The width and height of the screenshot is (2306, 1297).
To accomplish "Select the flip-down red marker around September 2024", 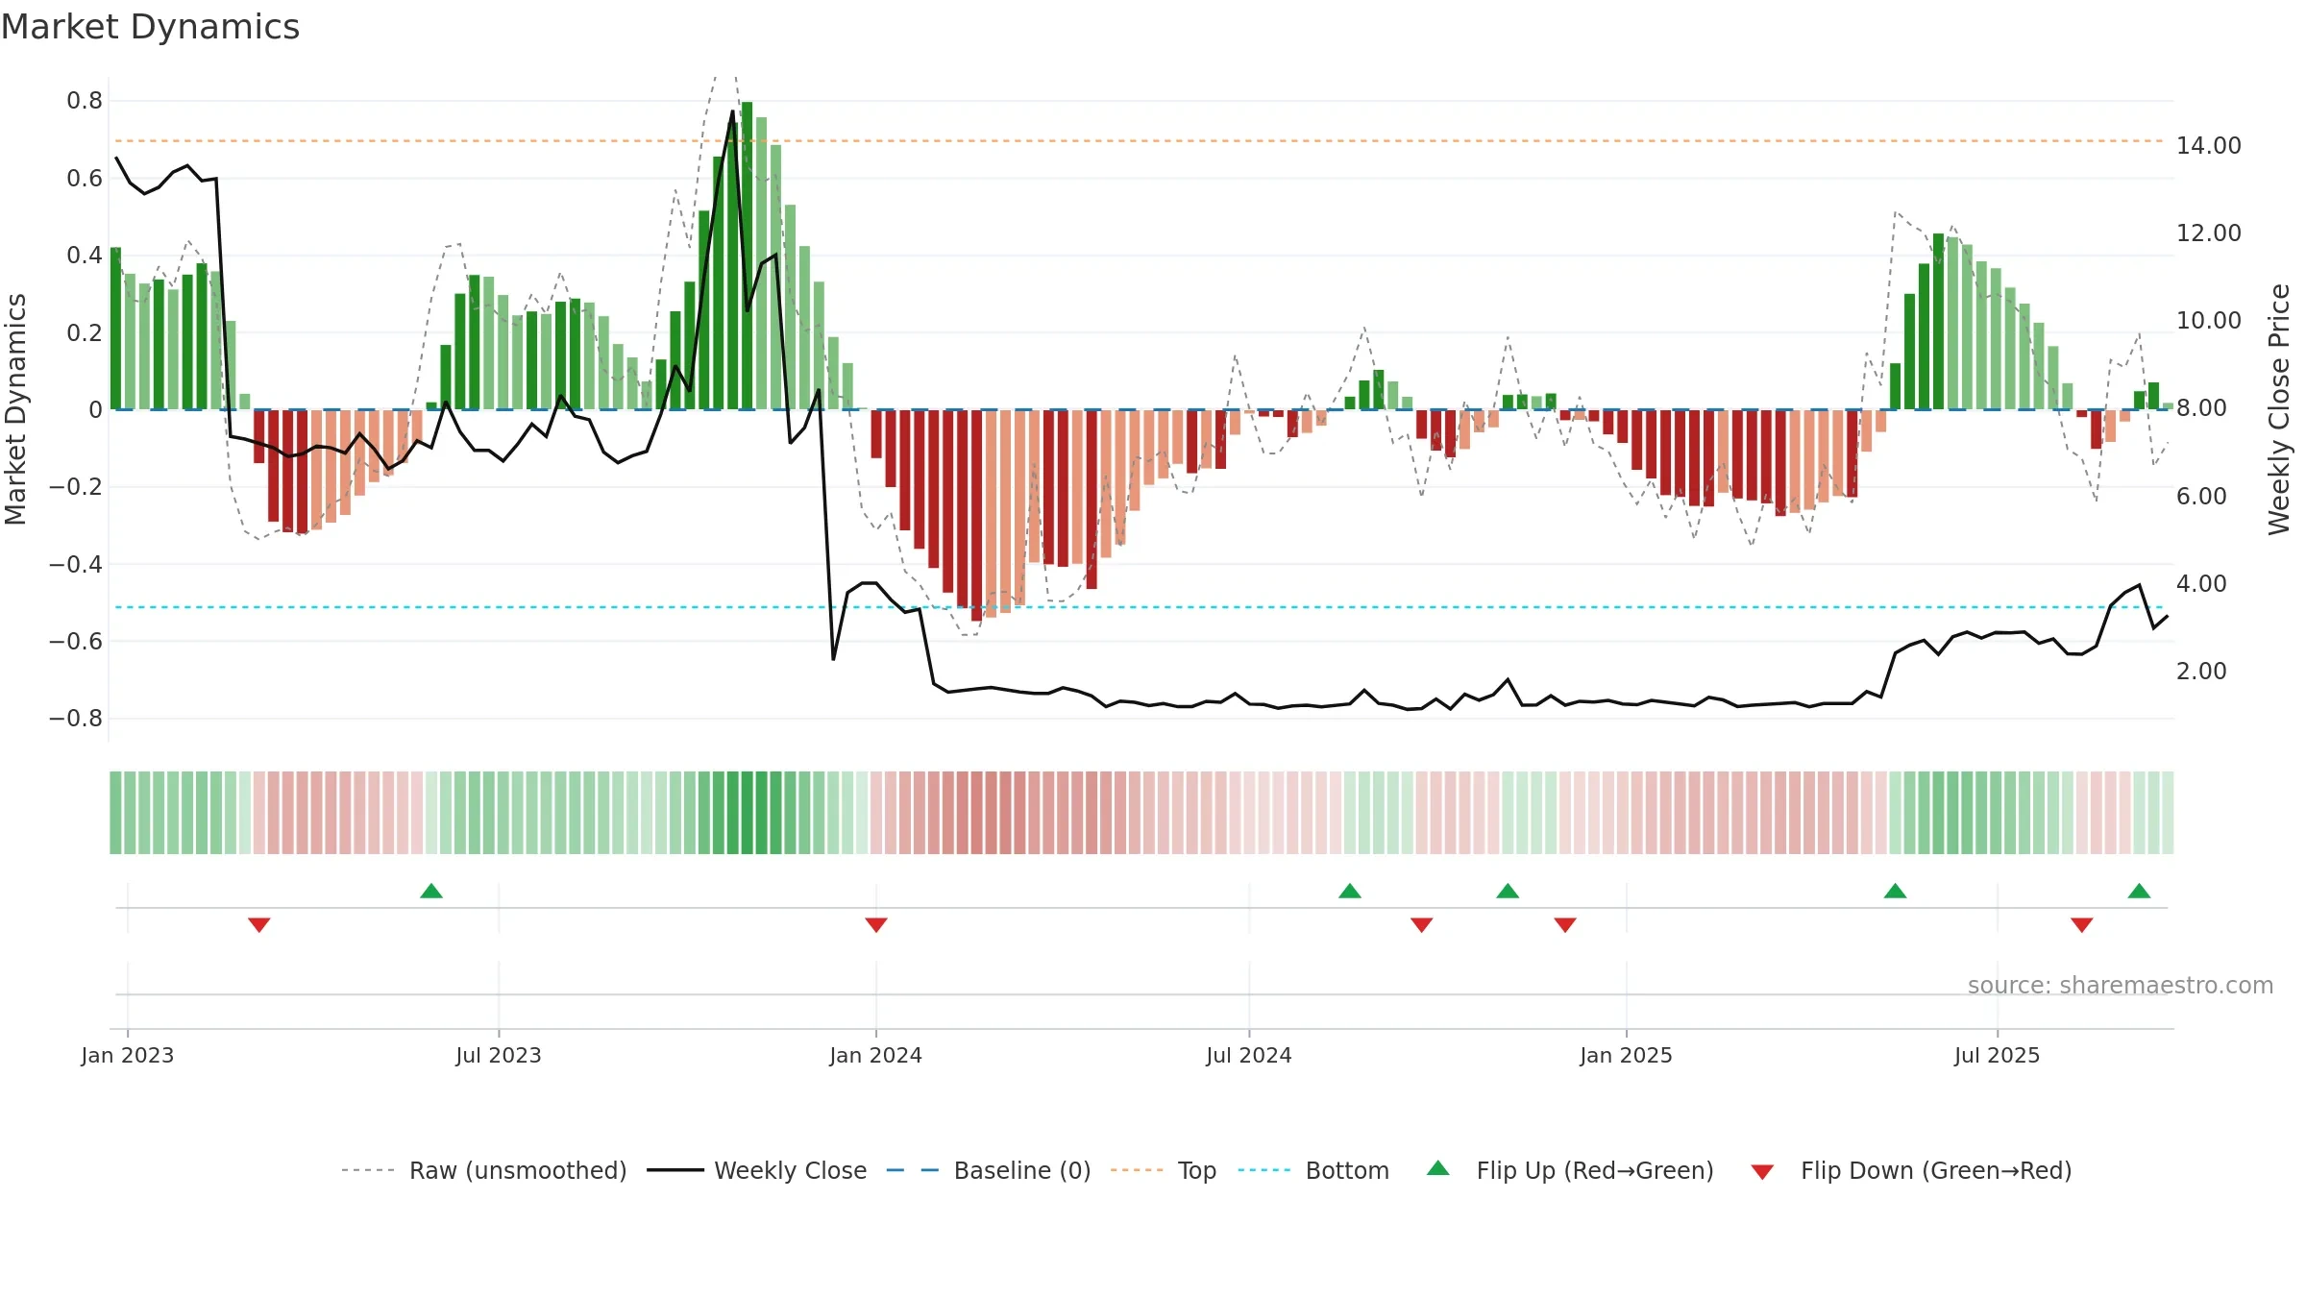I will 1422,925.
